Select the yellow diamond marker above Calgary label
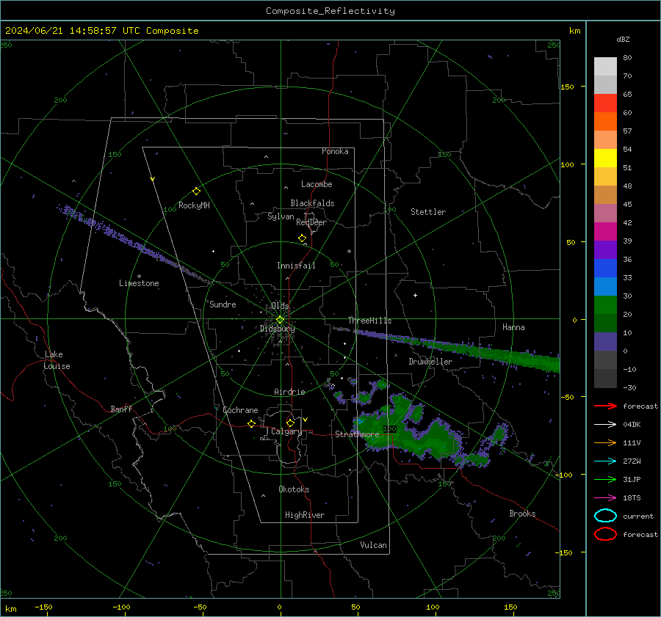This screenshot has width=661, height=617. (x=290, y=423)
